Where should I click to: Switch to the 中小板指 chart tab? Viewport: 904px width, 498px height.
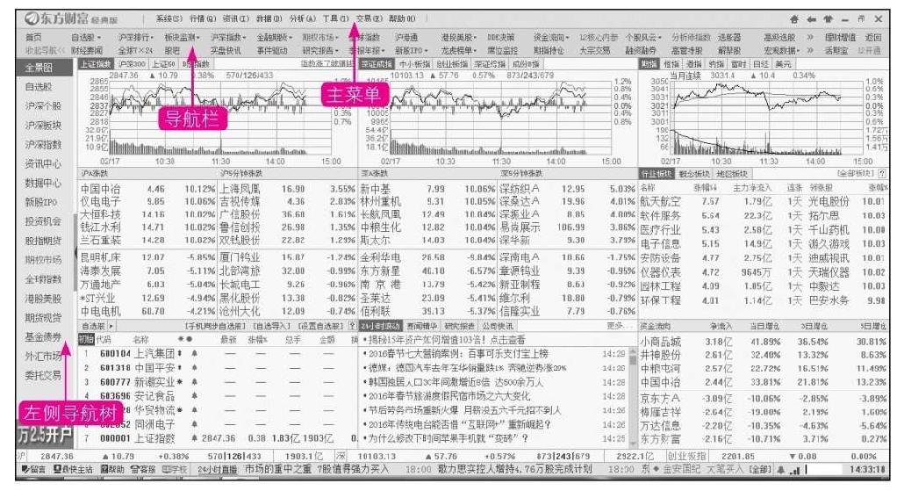click(x=415, y=64)
